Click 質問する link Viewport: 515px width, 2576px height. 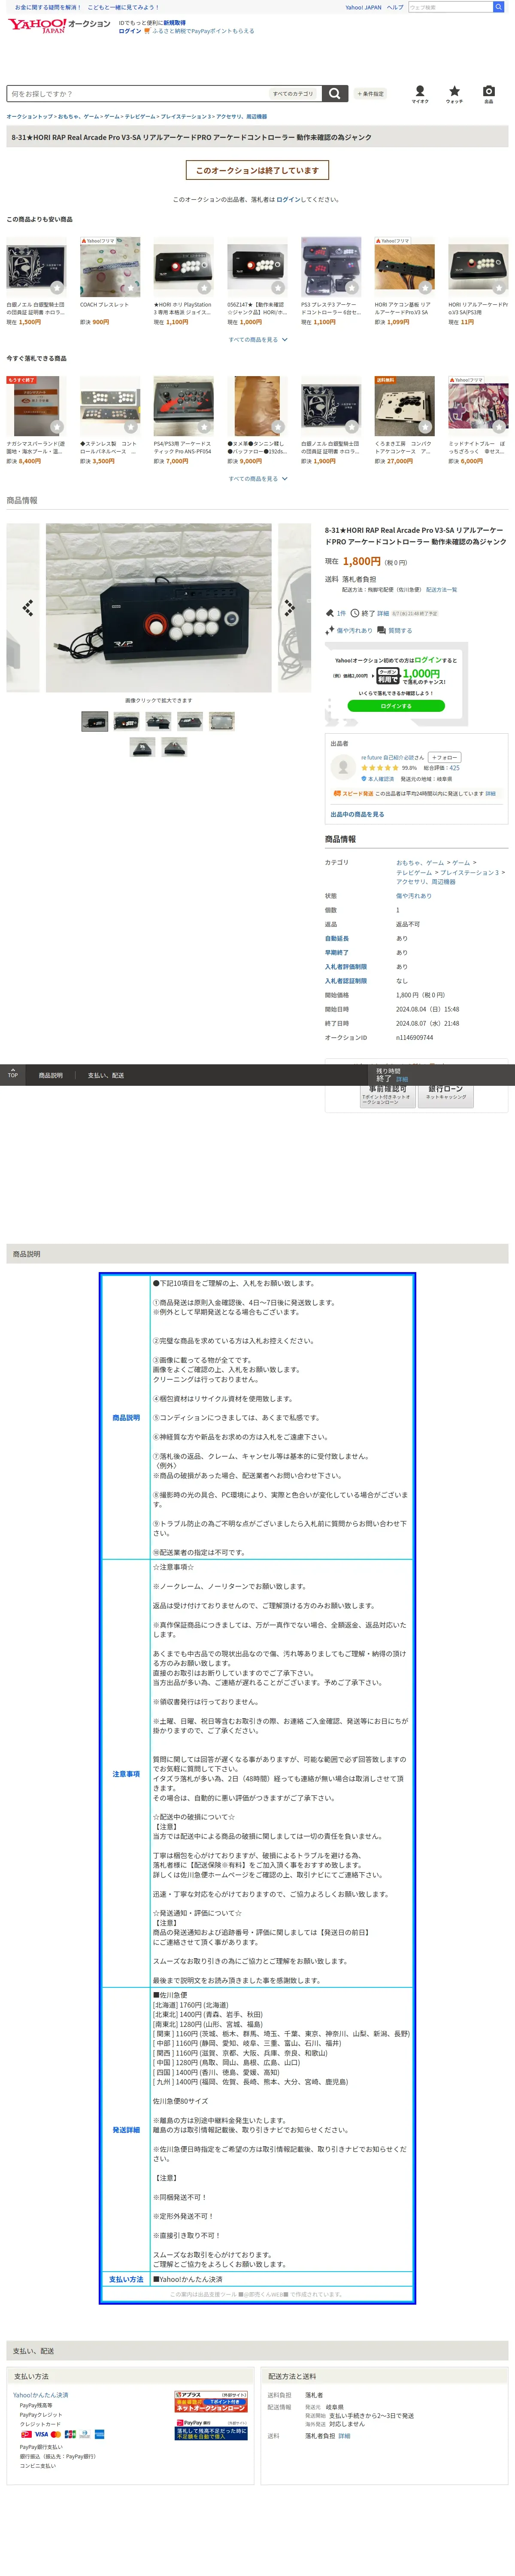[x=400, y=631]
